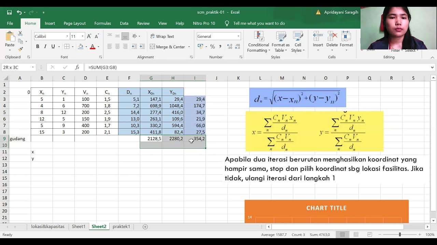Click the Undo arrow icon
This screenshot has height=245, width=437.
click(19, 12)
